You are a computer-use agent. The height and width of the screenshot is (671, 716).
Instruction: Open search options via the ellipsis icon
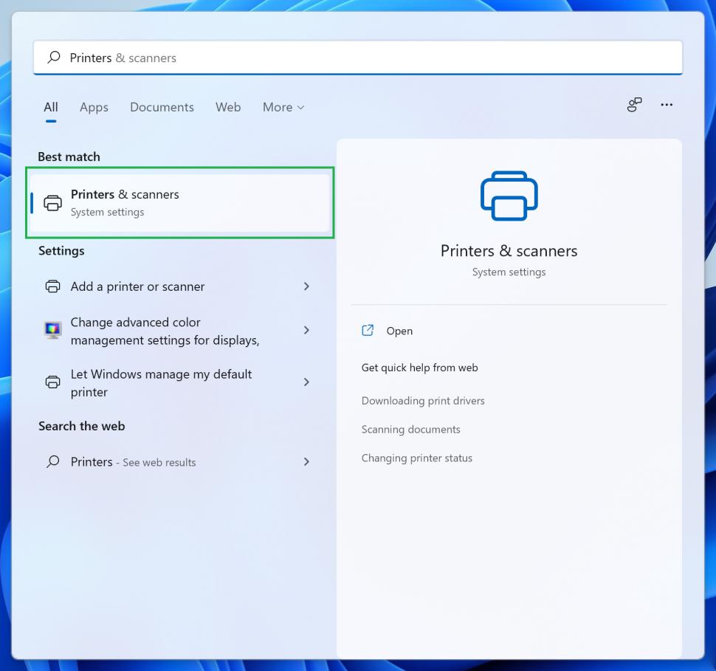click(667, 105)
